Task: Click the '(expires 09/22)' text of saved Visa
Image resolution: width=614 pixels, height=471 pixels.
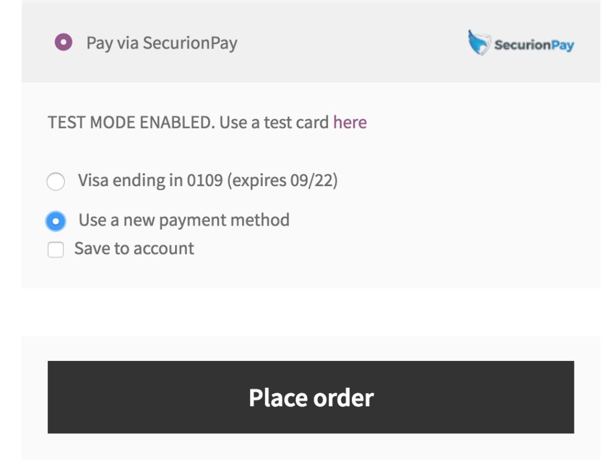Action: pos(282,180)
